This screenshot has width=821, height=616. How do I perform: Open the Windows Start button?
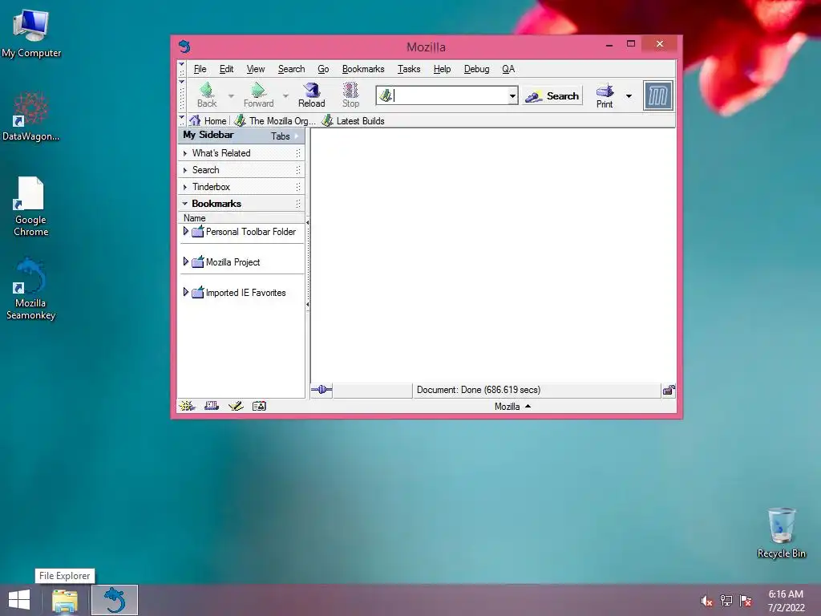tap(19, 600)
